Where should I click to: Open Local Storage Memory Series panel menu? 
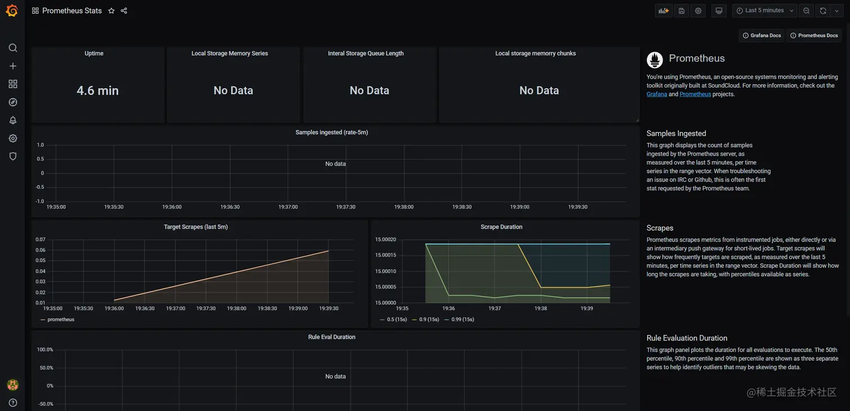click(229, 53)
